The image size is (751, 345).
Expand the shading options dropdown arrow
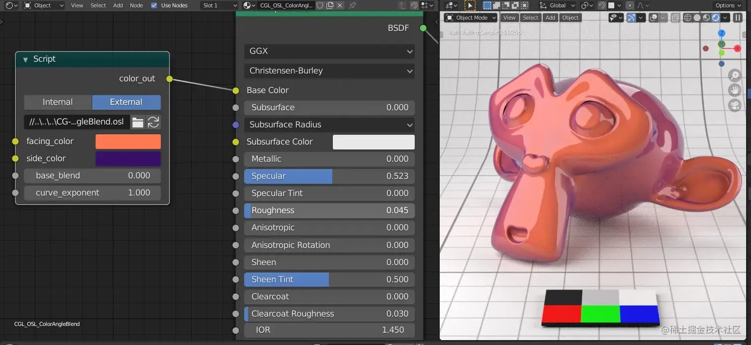[x=725, y=18]
